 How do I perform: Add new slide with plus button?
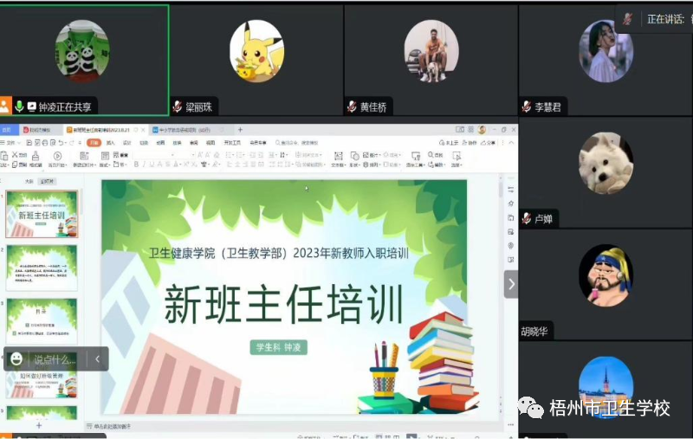[x=38, y=425]
